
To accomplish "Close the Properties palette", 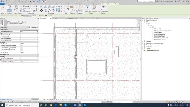I will click(x=38, y=18).
